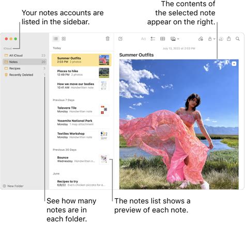Click the How we move our bodies thumbnail
This screenshot has height=225, width=245.
pyautogui.click(x=104, y=86)
